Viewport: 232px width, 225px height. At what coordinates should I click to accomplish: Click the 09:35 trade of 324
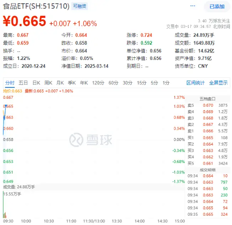click(208, 214)
